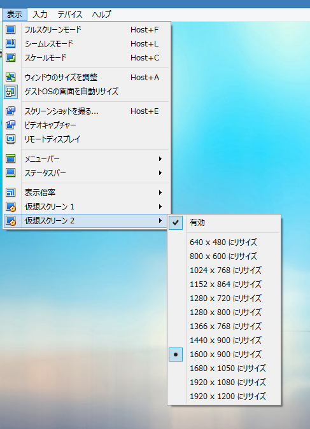Toggle auto-resize guest display icon
The height and width of the screenshot is (429, 310).
(x=11, y=92)
